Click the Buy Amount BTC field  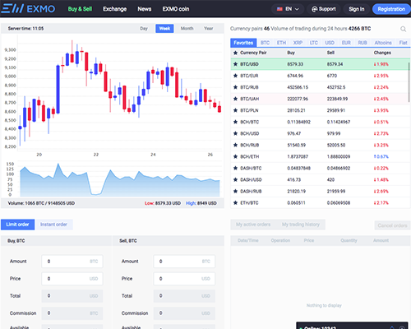[72, 262]
